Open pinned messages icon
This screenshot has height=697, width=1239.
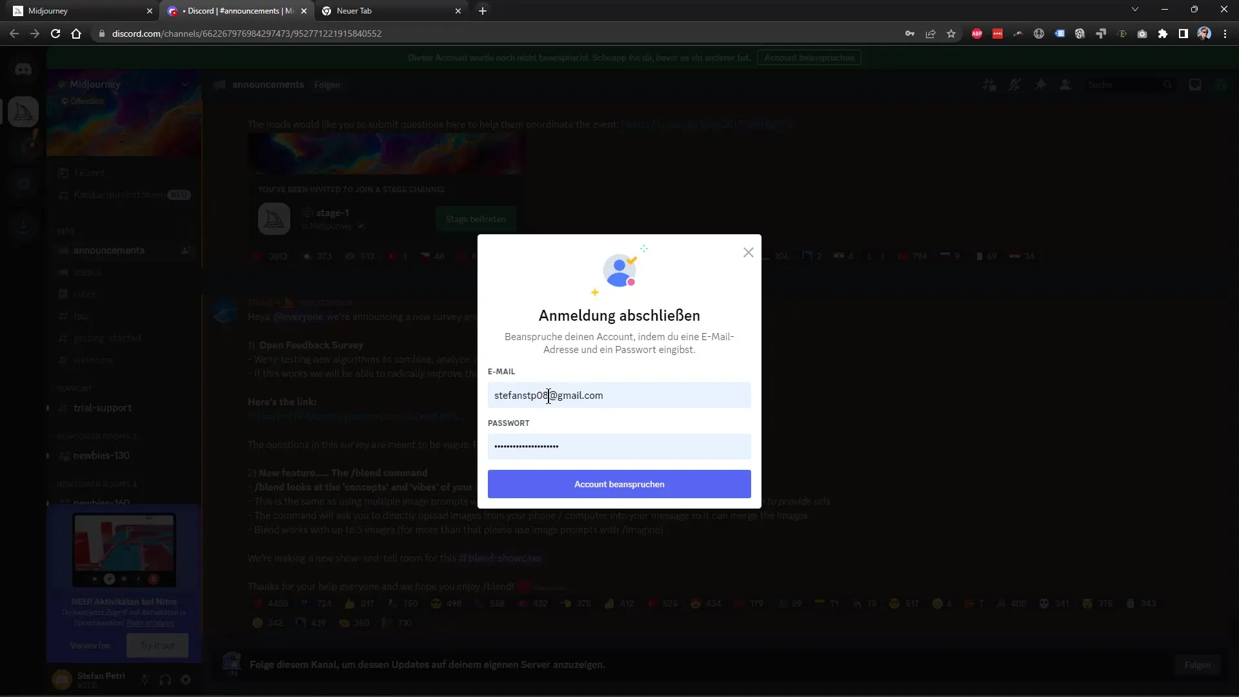point(1040,85)
